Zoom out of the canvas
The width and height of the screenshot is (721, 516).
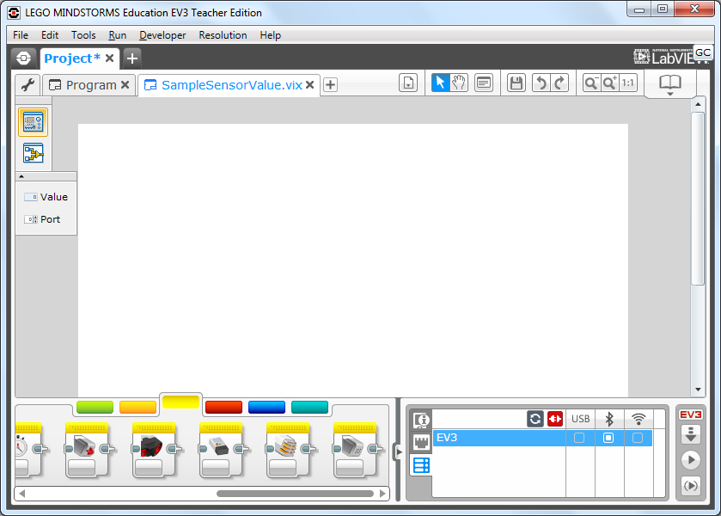pos(591,83)
